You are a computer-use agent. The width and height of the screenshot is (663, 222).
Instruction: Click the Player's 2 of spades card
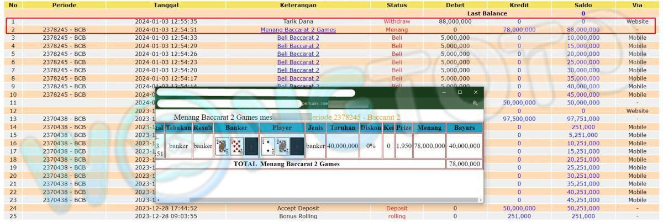click(267, 146)
